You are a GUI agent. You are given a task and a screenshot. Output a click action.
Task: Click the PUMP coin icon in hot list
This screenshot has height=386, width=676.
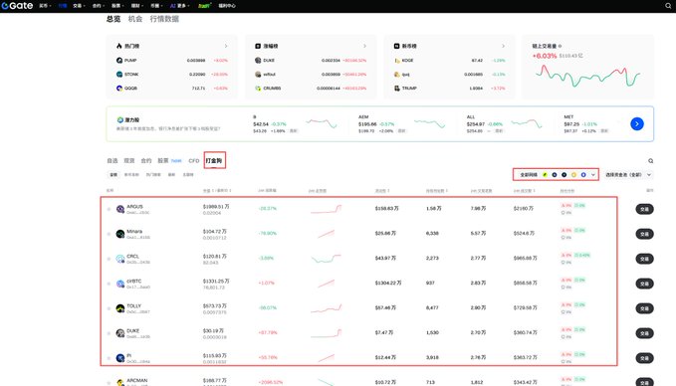pyautogui.click(x=119, y=61)
